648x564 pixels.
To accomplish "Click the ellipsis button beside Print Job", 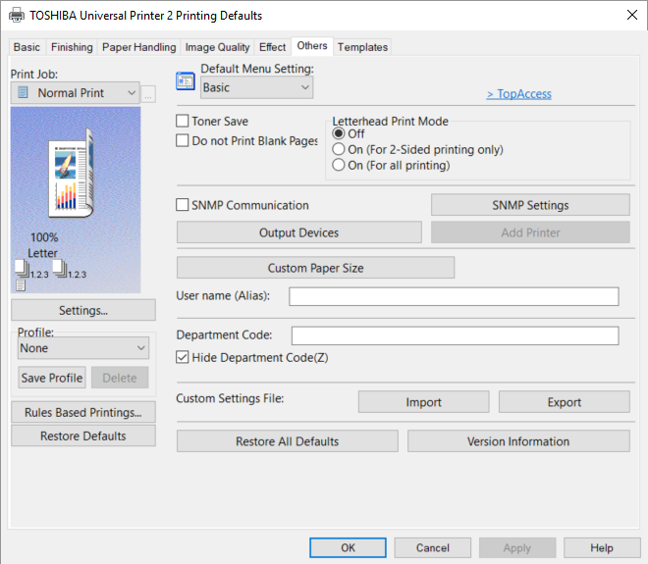I will pos(148,94).
